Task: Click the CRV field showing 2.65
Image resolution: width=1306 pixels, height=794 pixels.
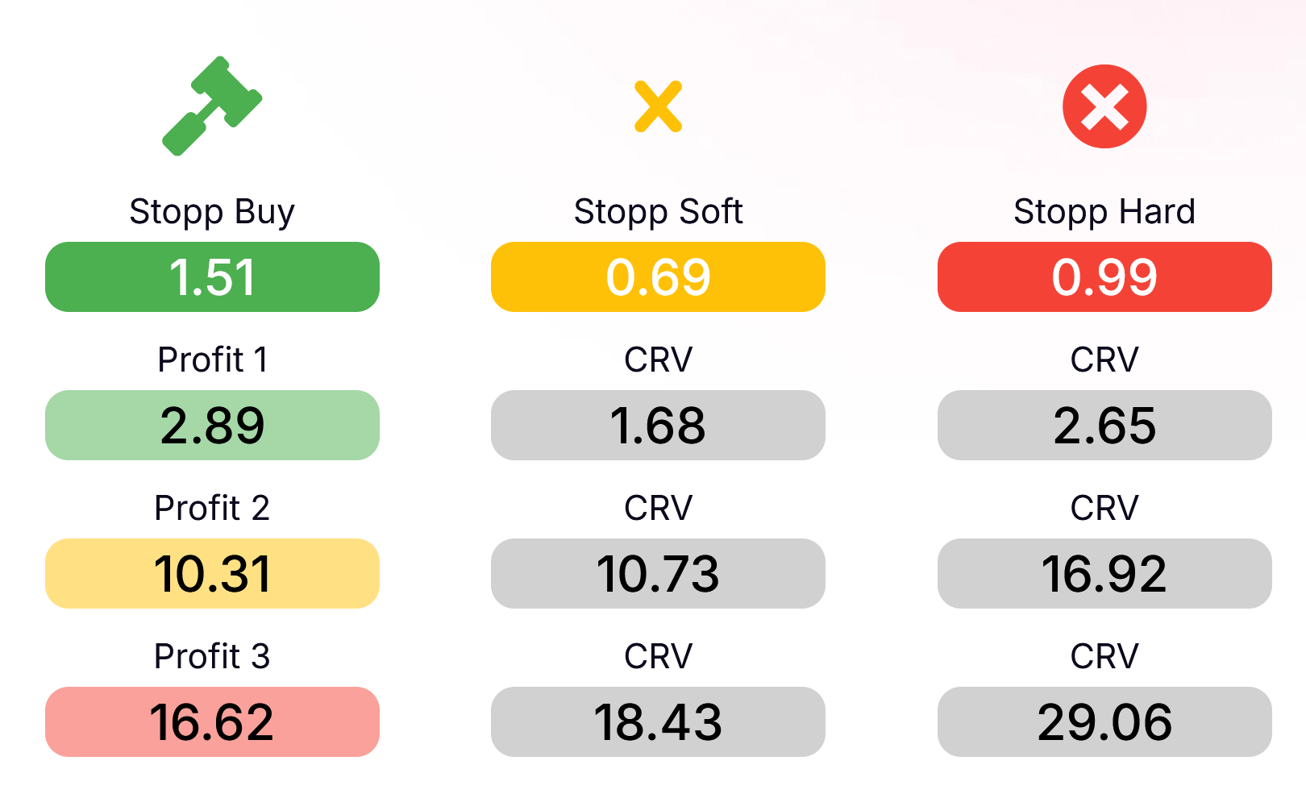Action: coord(1104,425)
